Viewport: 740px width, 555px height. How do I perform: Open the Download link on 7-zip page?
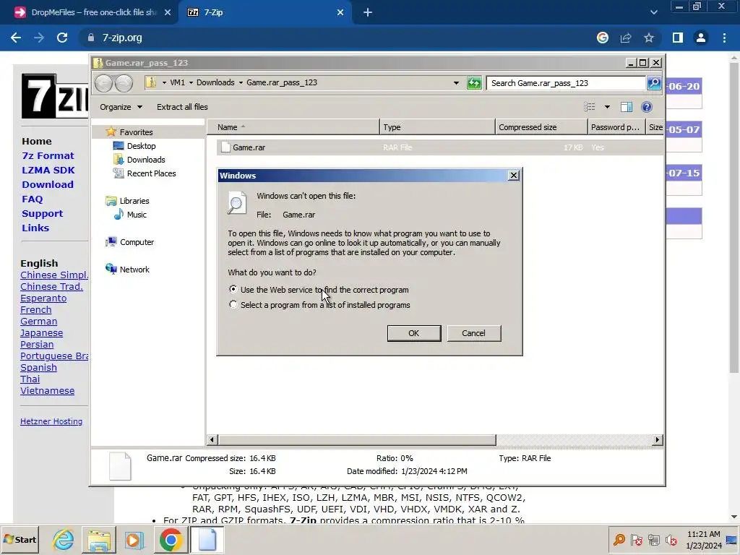click(x=48, y=184)
